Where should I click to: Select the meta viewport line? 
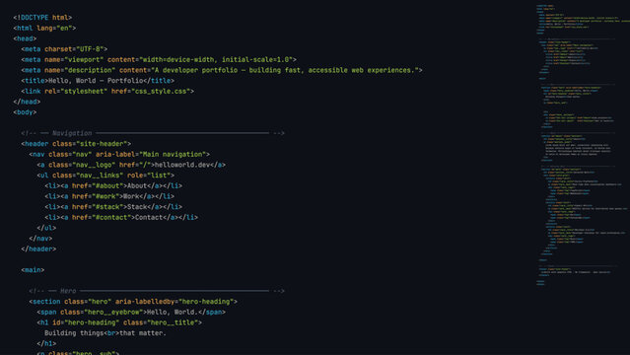pos(159,59)
